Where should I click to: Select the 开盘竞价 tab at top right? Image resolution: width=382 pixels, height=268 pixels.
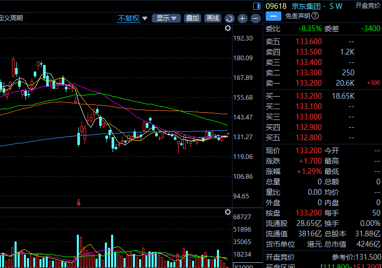(x=368, y=6)
